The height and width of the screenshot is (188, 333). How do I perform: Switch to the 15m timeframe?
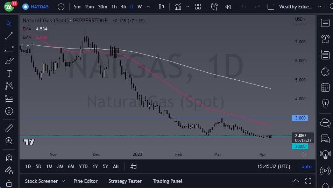[x=89, y=7]
